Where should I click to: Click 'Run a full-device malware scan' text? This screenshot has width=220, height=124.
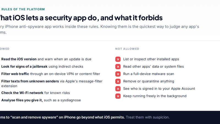148,74
